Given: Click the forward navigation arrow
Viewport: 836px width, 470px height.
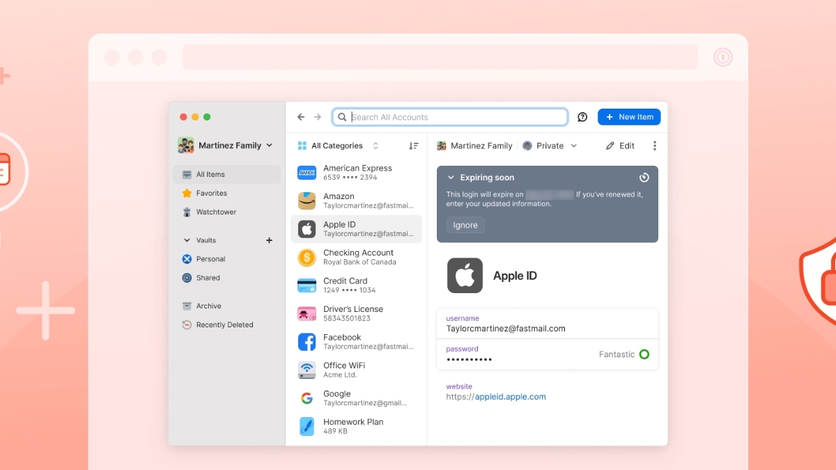Looking at the screenshot, I should (318, 117).
